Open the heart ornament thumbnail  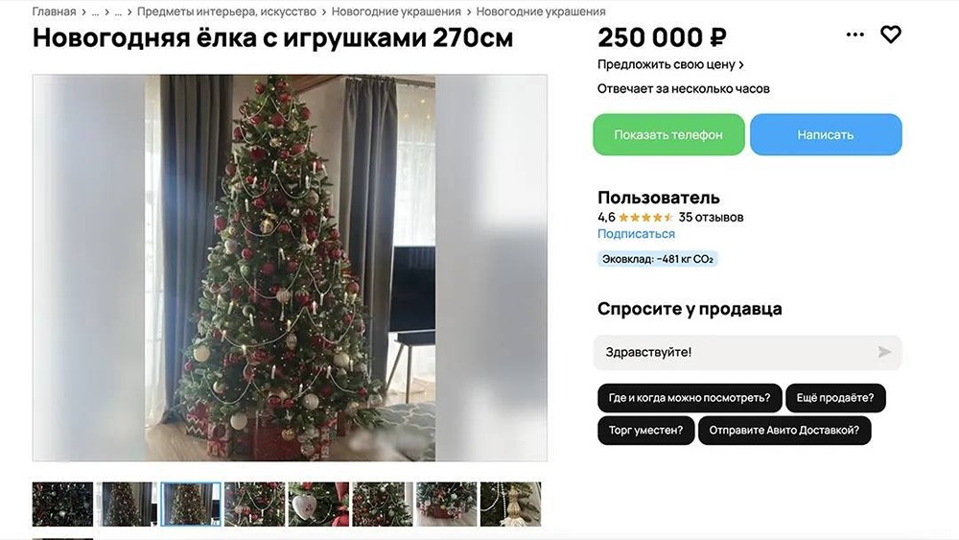318,504
